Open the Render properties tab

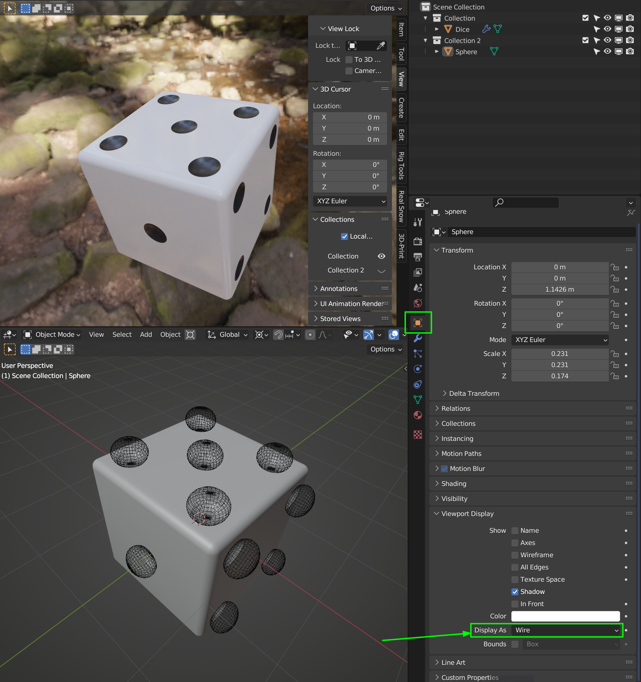point(418,241)
